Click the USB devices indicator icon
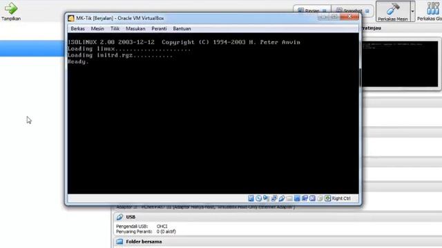 tap(282, 198)
